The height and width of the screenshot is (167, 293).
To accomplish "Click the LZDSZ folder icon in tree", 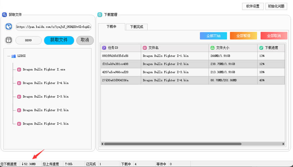I will [13, 56].
